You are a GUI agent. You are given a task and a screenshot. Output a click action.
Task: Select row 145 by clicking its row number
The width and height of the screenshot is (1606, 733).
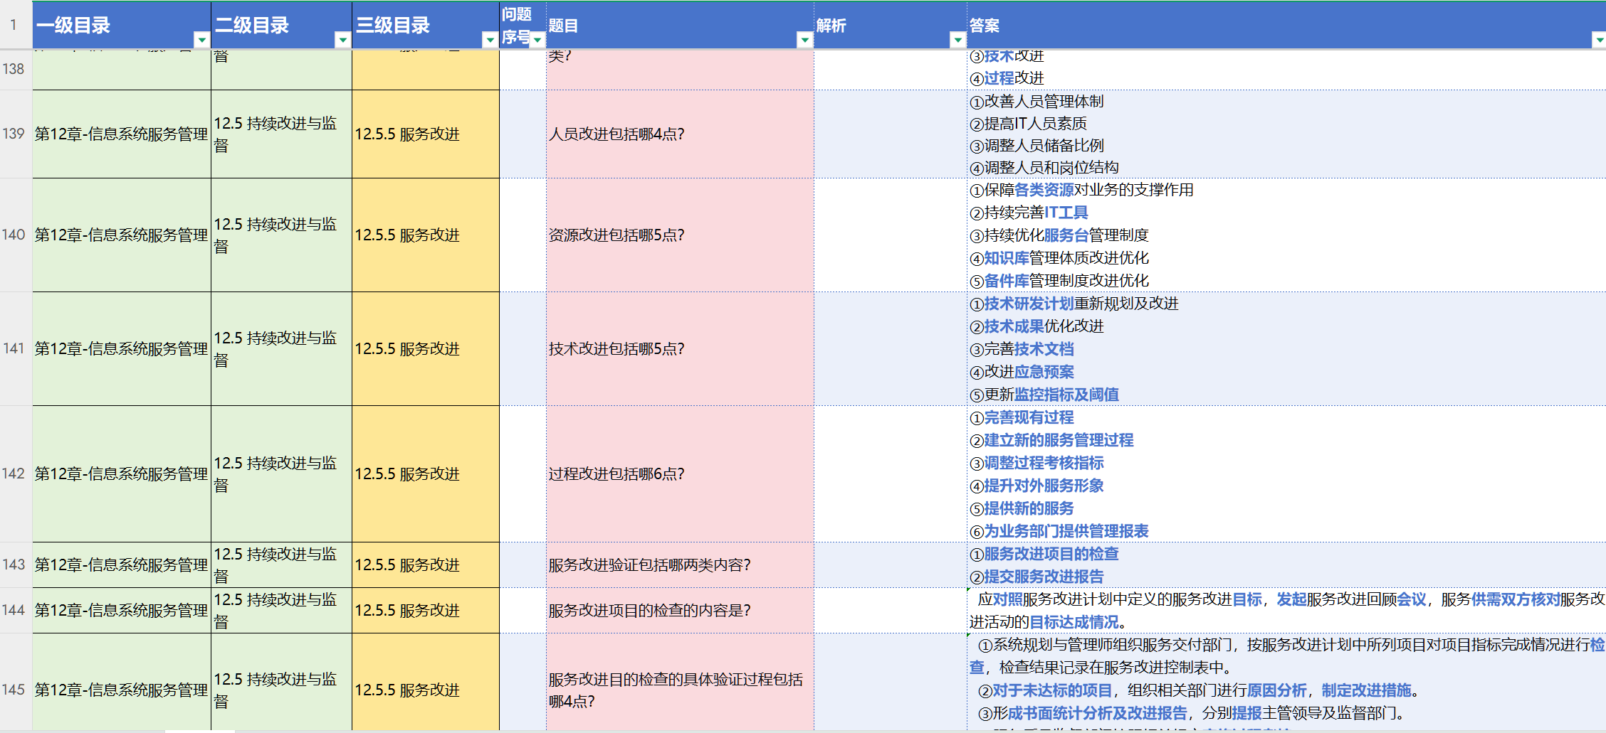tap(14, 689)
